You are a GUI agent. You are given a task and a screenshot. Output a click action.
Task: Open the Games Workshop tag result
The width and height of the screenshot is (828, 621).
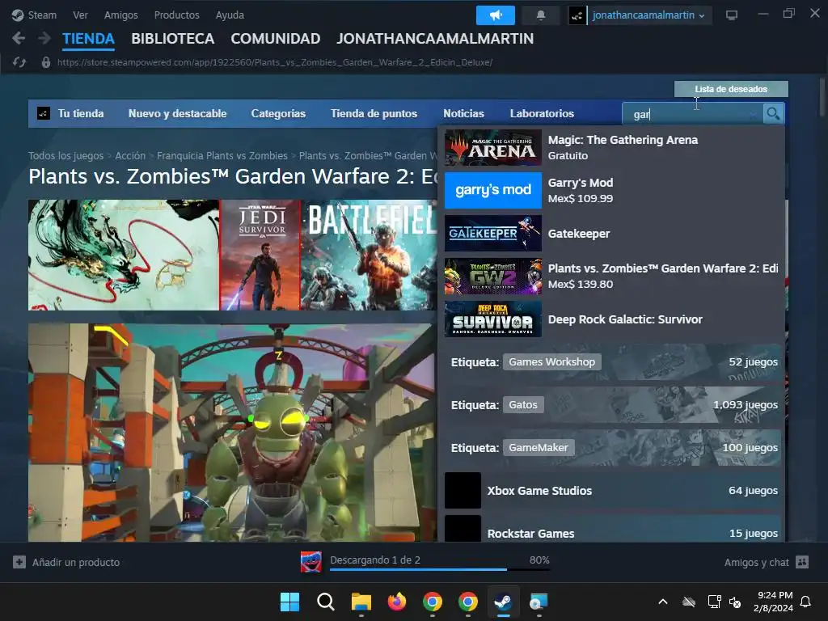pos(613,361)
